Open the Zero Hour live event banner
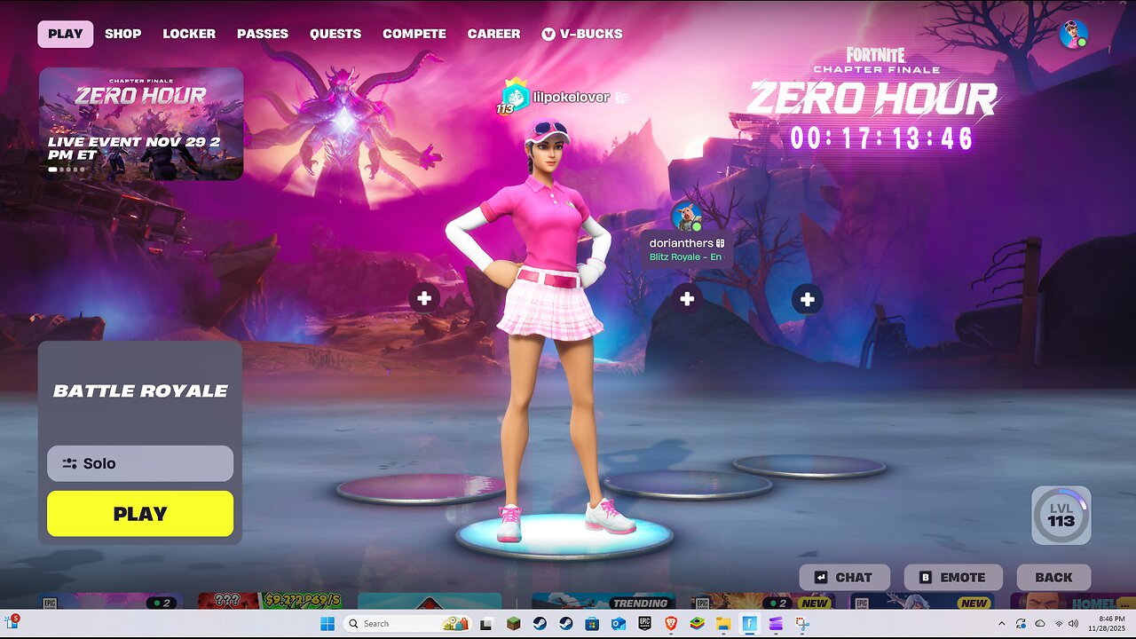The image size is (1136, 639). tap(141, 124)
